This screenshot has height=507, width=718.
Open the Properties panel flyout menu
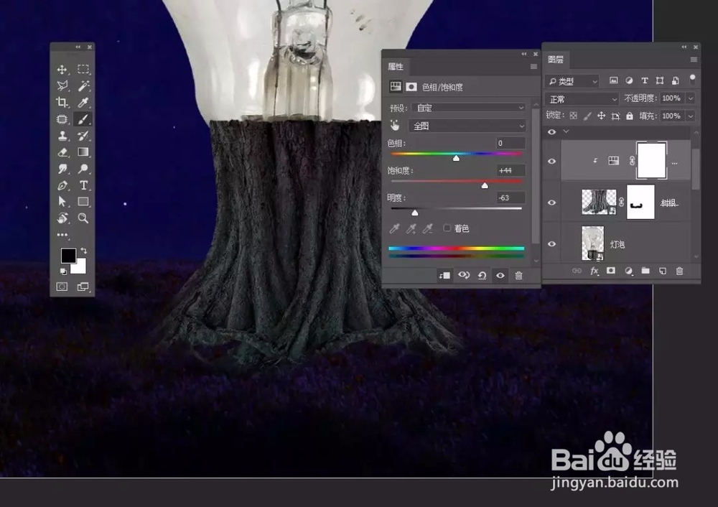[x=533, y=67]
